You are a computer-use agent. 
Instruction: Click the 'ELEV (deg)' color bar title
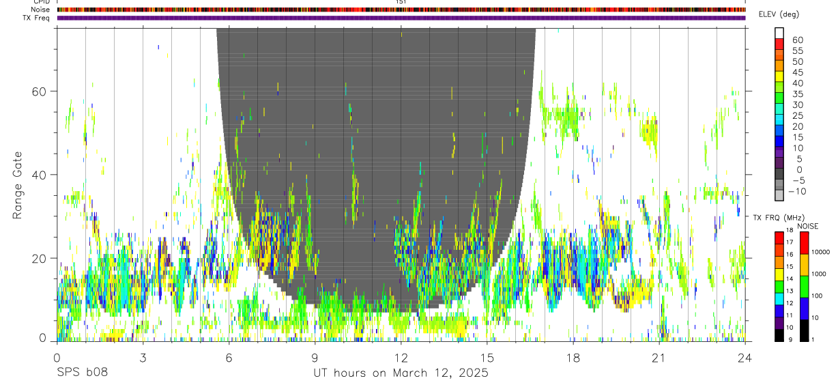tap(779, 14)
